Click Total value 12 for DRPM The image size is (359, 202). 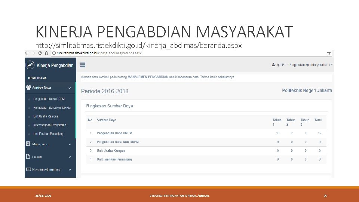pos(320,133)
